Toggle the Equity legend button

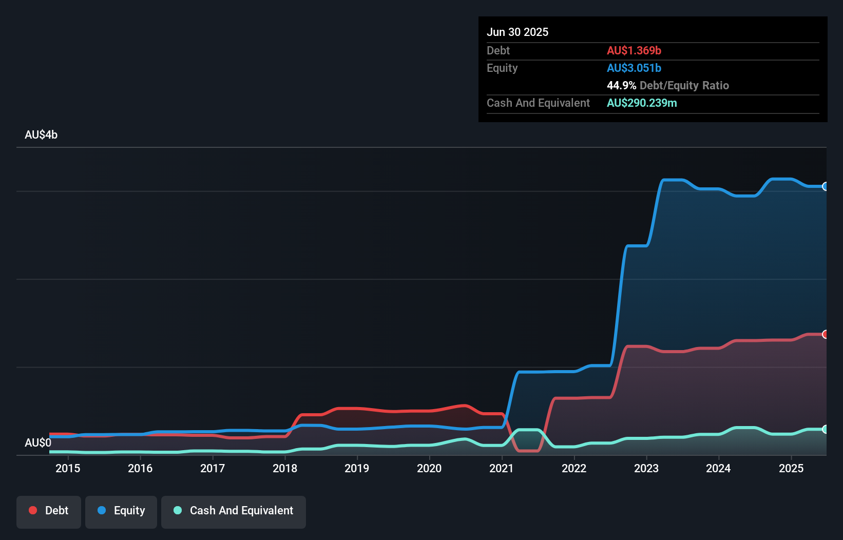(x=121, y=512)
